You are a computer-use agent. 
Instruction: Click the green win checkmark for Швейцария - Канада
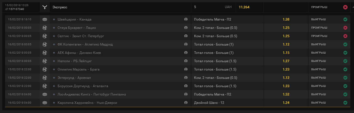(x=345, y=19)
